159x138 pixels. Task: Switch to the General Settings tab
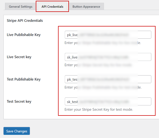[20, 7]
